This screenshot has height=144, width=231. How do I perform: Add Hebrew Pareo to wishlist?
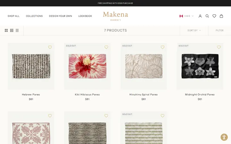coord(50,47)
